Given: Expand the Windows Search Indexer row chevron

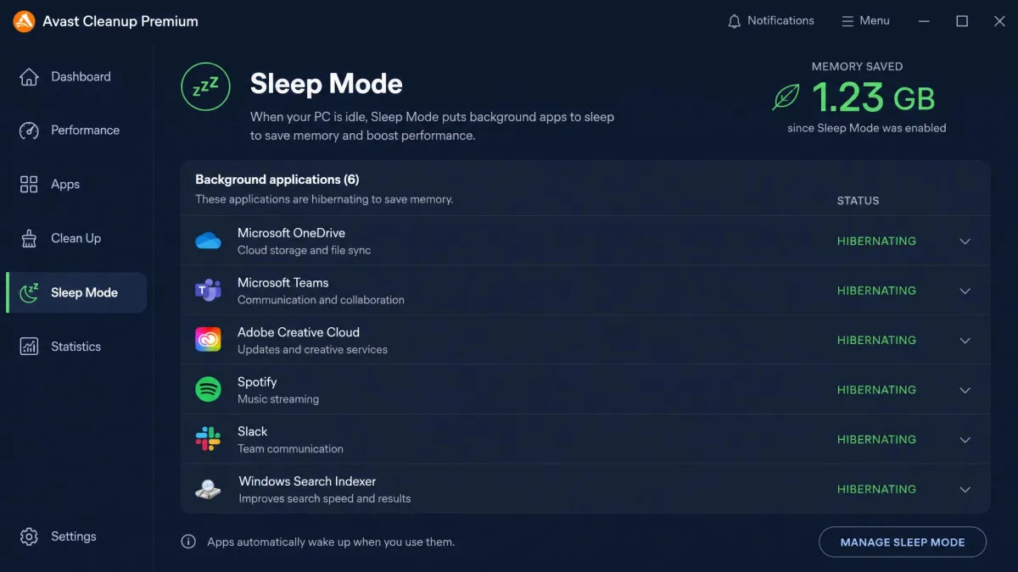Looking at the screenshot, I should [965, 490].
